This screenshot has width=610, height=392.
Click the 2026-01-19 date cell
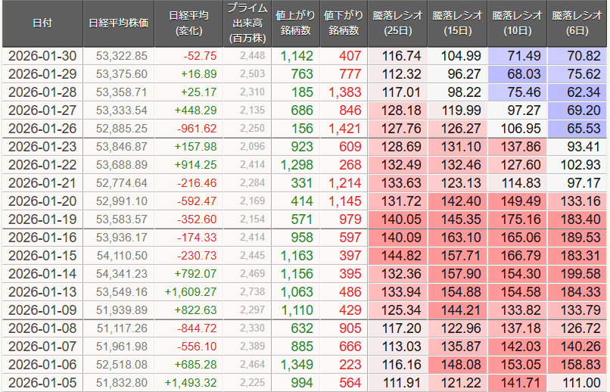click(x=42, y=219)
